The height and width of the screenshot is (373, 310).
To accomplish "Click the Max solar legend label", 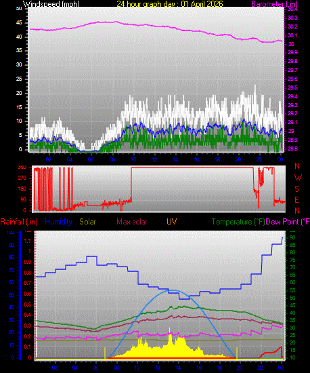I will (132, 222).
